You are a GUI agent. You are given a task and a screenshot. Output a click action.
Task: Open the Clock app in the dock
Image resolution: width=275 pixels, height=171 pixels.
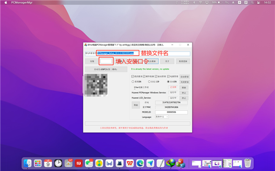[x=58, y=163]
